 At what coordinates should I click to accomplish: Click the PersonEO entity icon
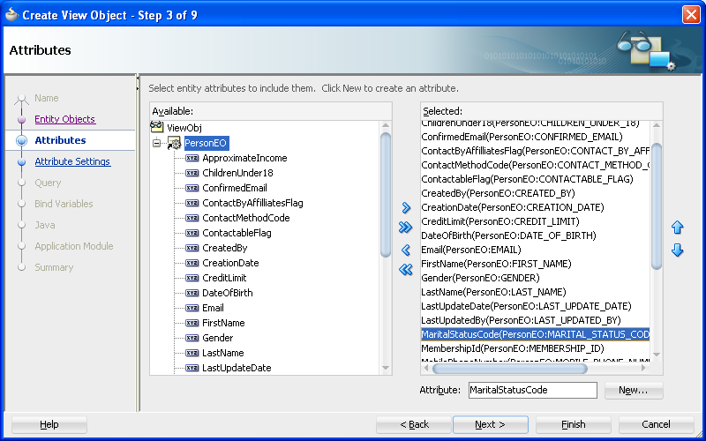click(174, 143)
